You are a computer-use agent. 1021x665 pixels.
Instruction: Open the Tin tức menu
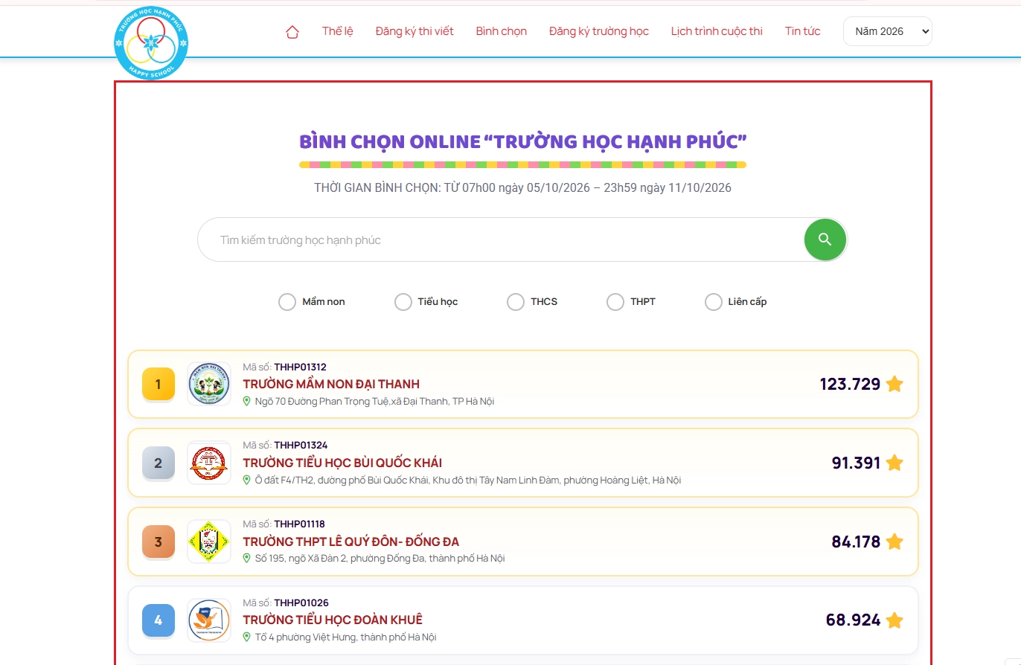803,31
